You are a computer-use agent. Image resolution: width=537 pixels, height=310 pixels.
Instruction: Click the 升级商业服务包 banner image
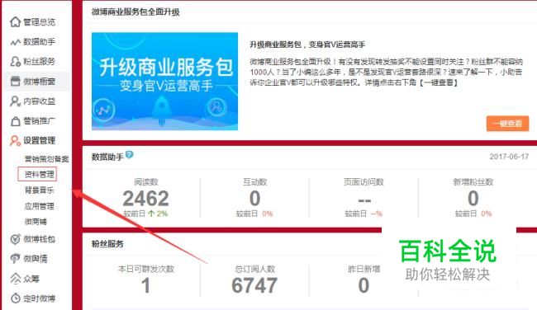164,82
